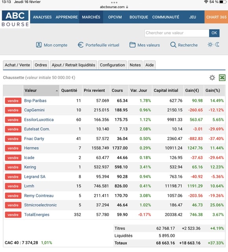This screenshot has height=252, width=228.
Task: Open the OPCVM menu
Action: pos(115,17)
